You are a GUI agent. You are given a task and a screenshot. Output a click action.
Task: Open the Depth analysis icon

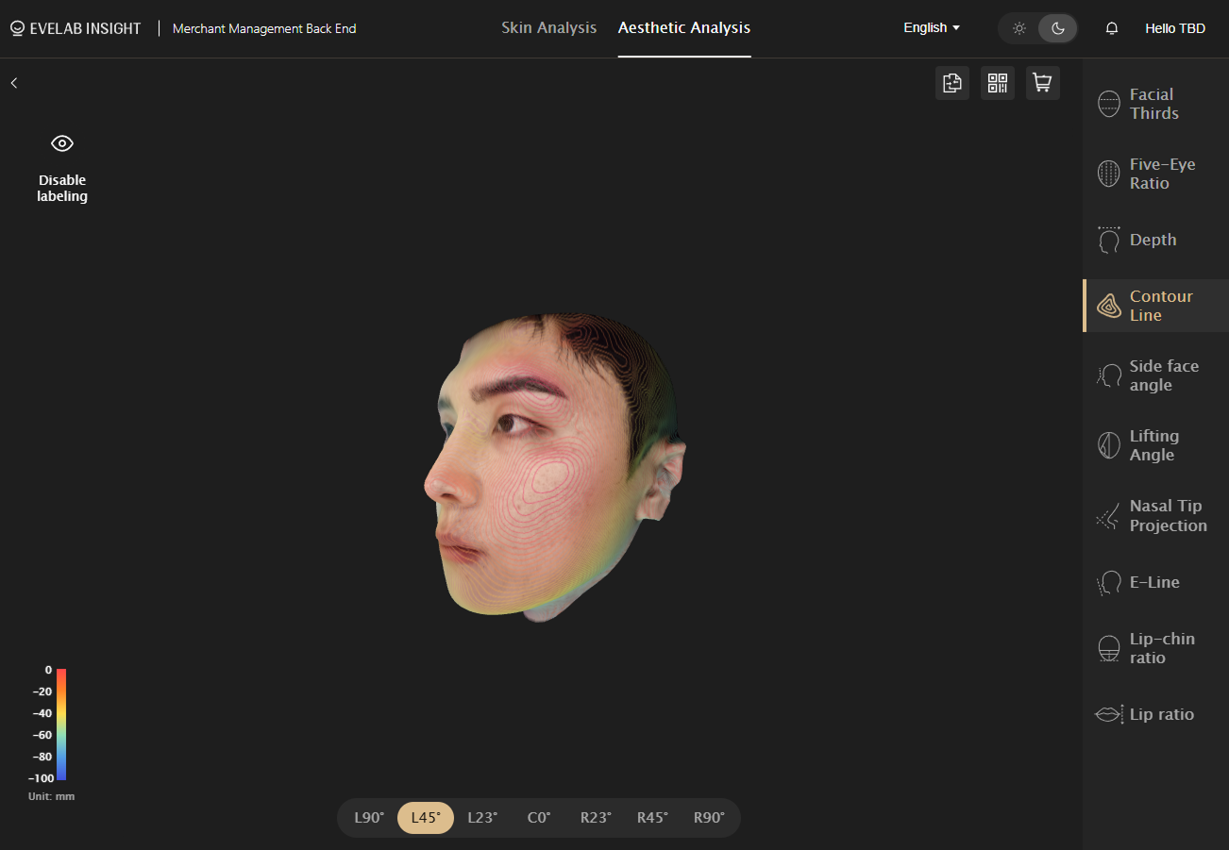click(x=1109, y=240)
